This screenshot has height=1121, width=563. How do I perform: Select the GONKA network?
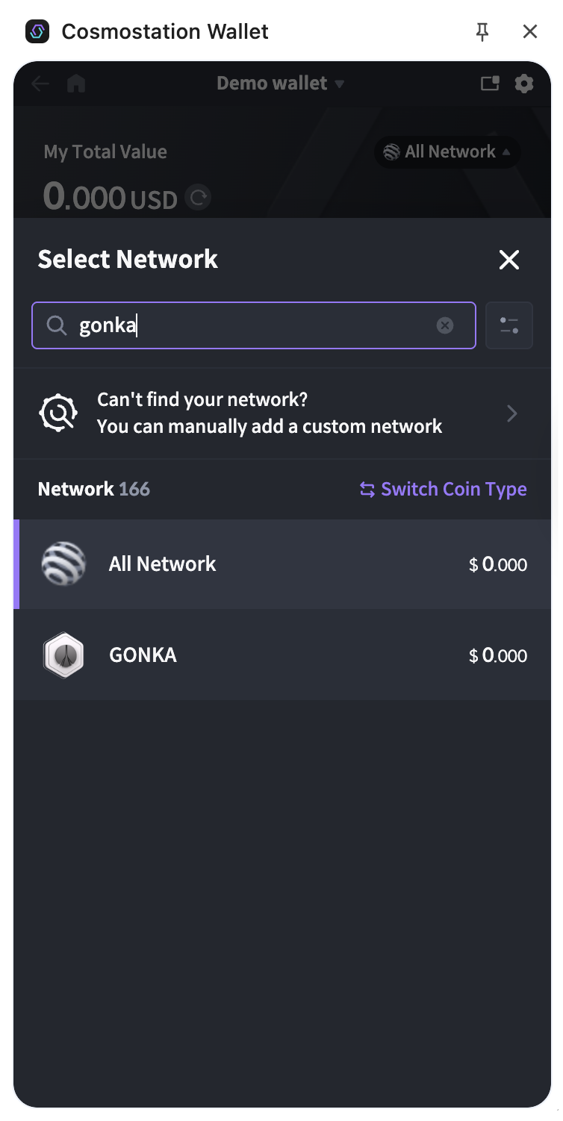(282, 655)
